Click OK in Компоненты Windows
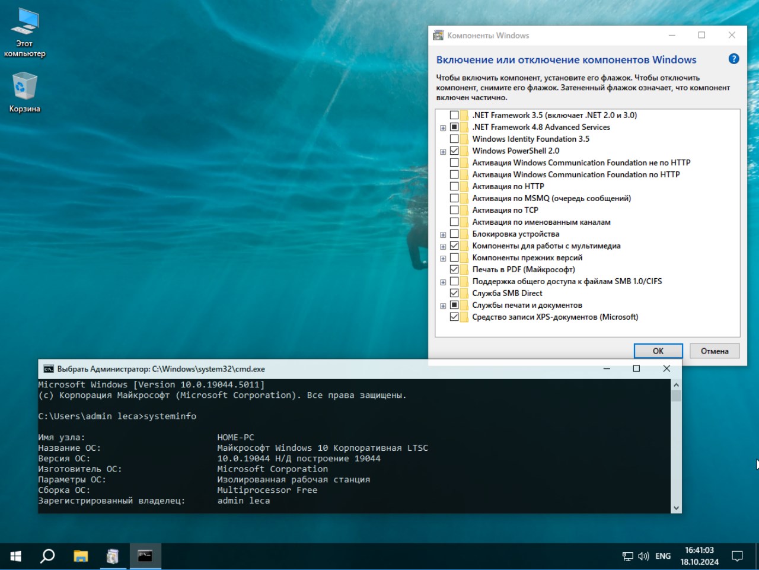Viewport: 759px width, 570px height. click(x=658, y=351)
